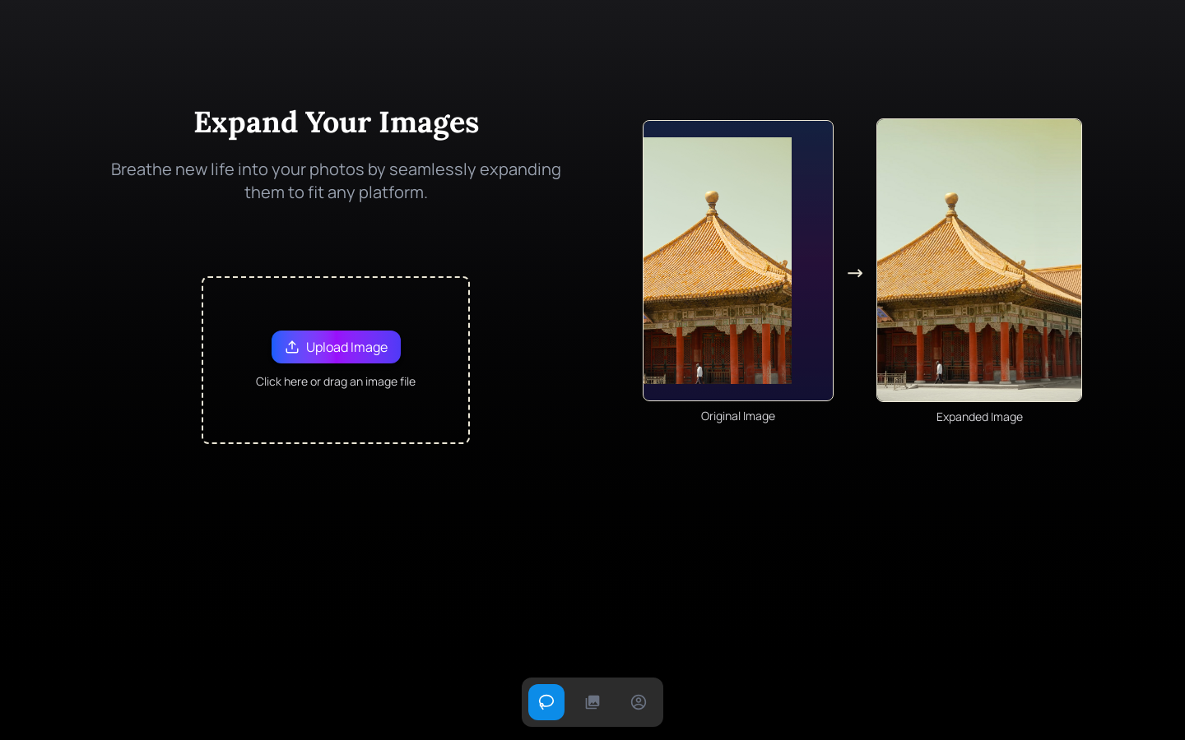The height and width of the screenshot is (740, 1185).
Task: Open the chat bubble tab in bottom dock
Action: pyautogui.click(x=546, y=702)
